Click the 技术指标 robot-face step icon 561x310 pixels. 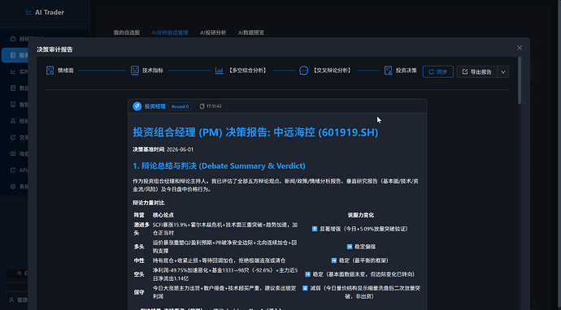tap(134, 71)
